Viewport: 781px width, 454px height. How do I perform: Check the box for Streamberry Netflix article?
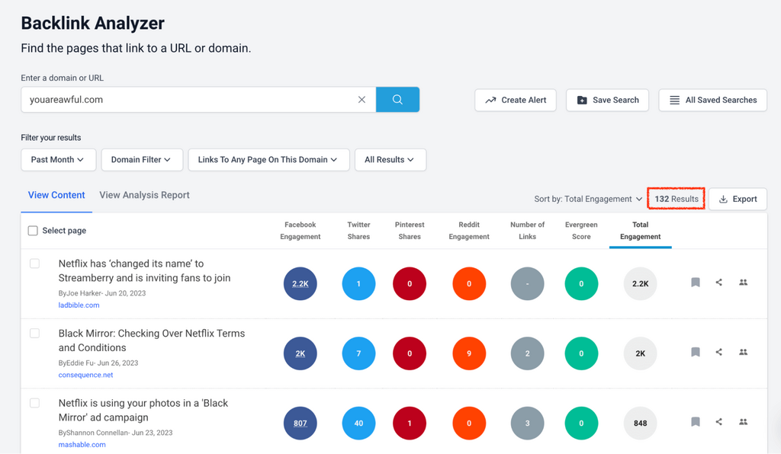click(34, 264)
